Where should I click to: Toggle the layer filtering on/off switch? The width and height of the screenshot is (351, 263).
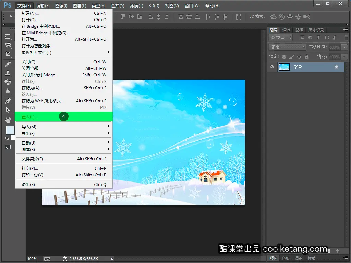coord(346,37)
